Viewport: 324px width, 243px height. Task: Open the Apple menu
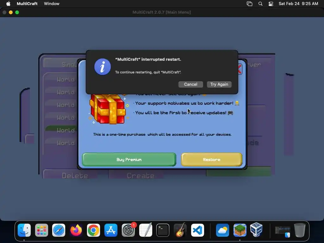8,4
